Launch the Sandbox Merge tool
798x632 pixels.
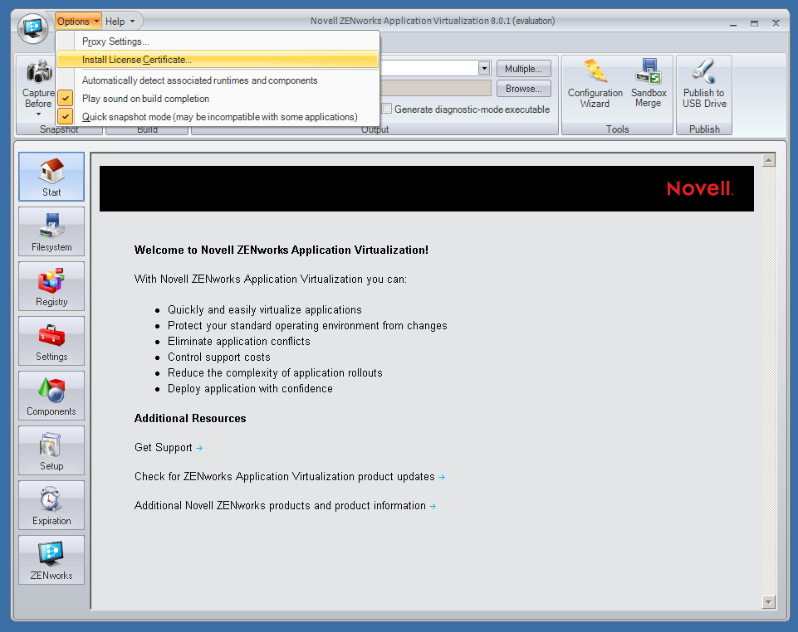[648, 83]
